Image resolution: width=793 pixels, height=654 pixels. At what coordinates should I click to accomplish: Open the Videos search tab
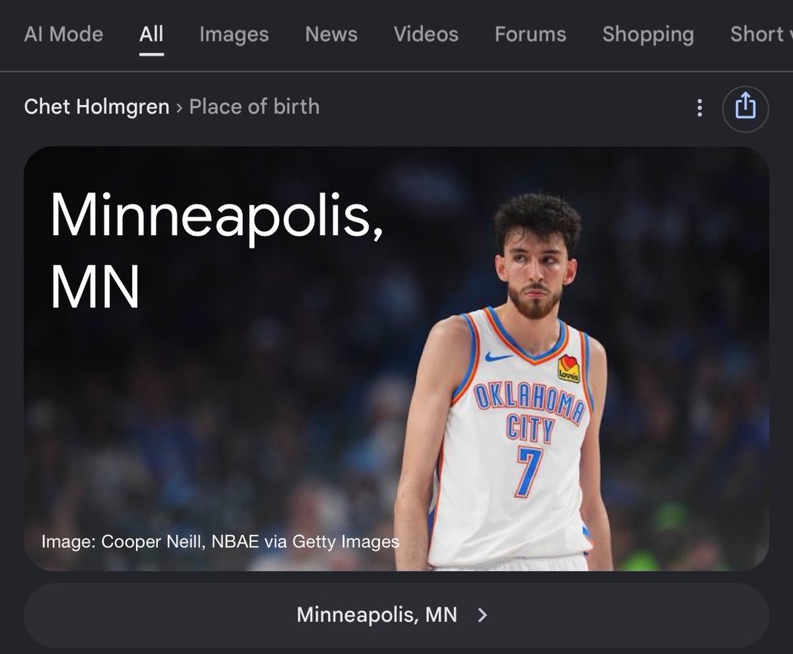click(x=426, y=34)
